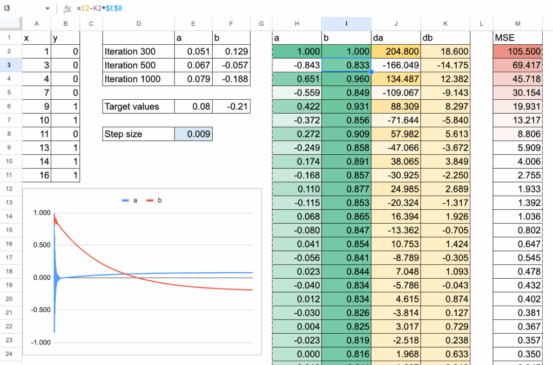Select the MSE header cell

tap(518, 38)
